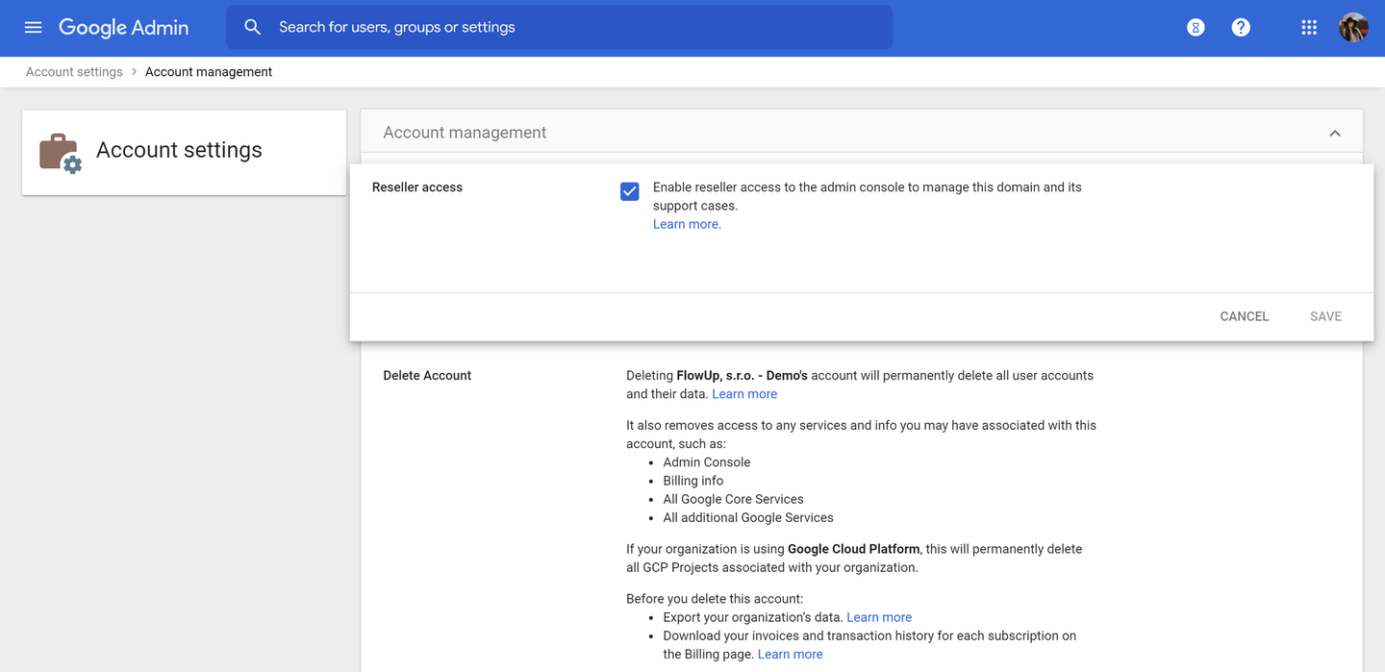
Task: Click the search magnifier icon
Action: coord(252,27)
